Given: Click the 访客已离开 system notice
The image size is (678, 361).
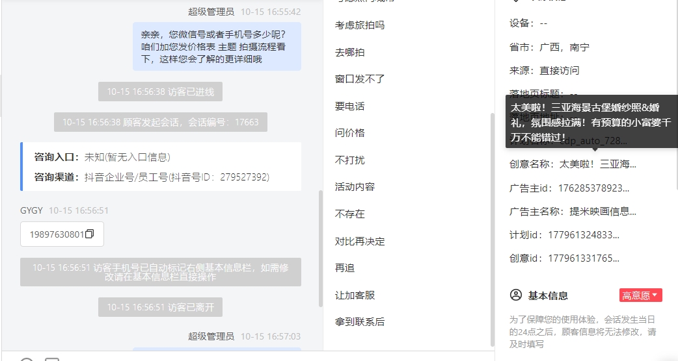Looking at the screenshot, I should 160,307.
